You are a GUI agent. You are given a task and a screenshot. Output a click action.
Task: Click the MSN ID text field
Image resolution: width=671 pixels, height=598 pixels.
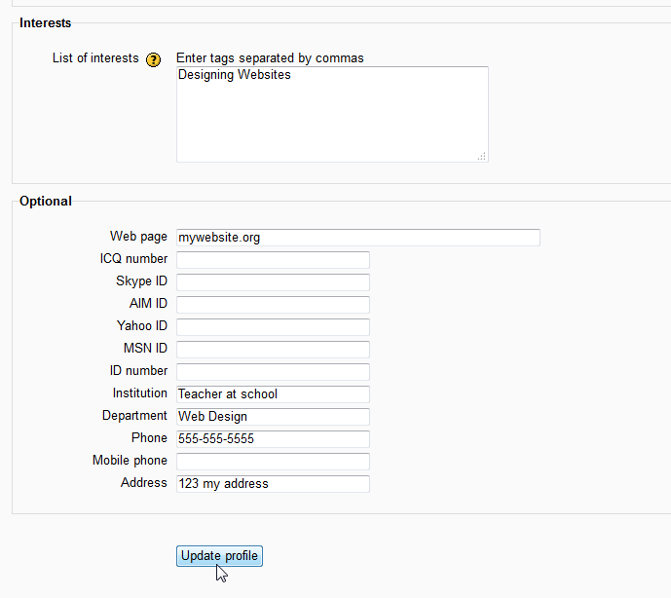[273, 350]
